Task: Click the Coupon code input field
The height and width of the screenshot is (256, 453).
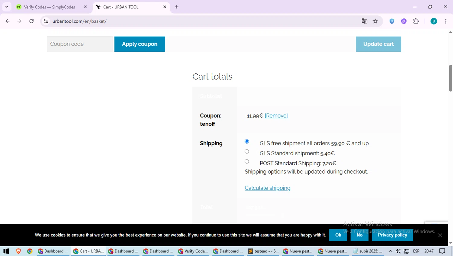Action: (x=80, y=44)
